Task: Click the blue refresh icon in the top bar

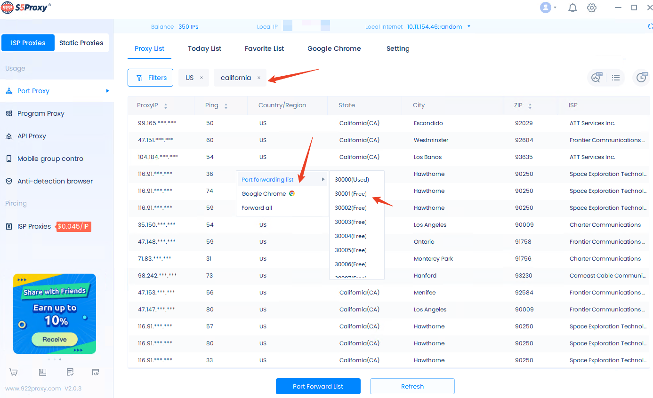Action: (650, 27)
